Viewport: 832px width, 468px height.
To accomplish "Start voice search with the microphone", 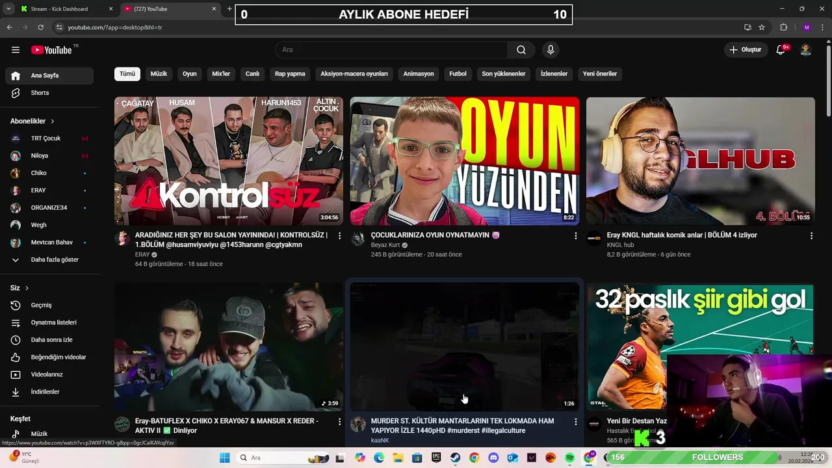I will coord(551,50).
